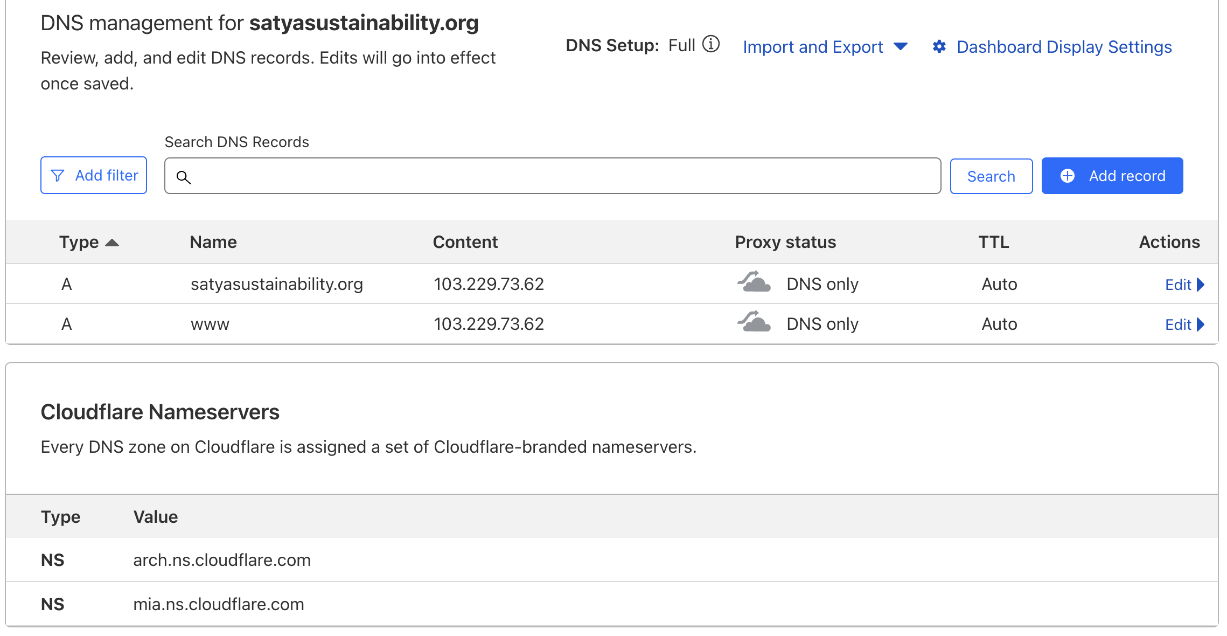Click arch.ns.cloudflare.com nameserver value
Screen dimensions: 1227x636
point(222,560)
